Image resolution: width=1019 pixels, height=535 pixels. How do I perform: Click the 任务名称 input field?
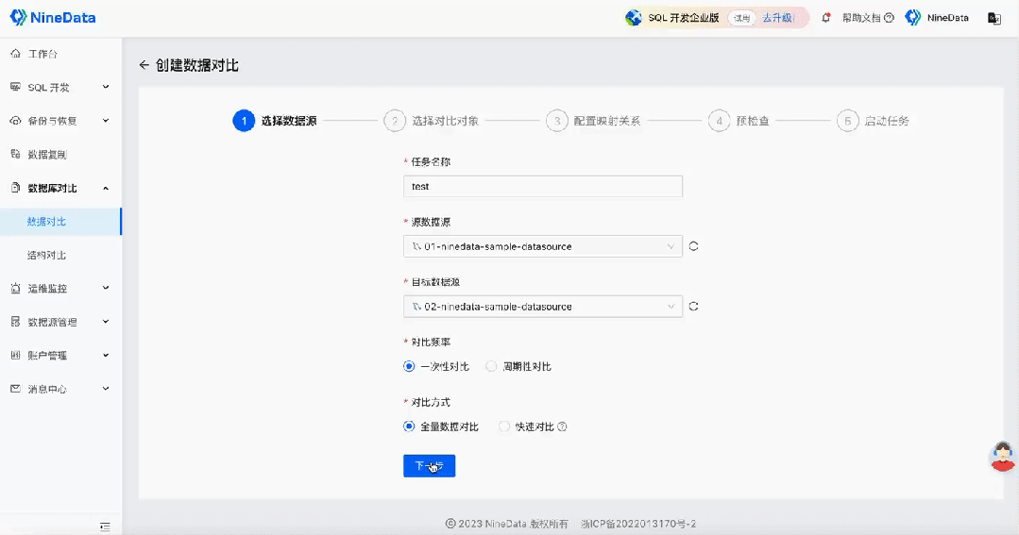click(543, 186)
